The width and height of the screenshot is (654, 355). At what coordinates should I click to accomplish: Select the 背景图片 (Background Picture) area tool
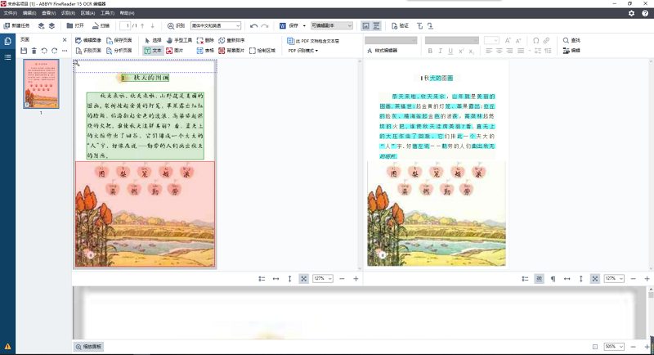(x=231, y=51)
